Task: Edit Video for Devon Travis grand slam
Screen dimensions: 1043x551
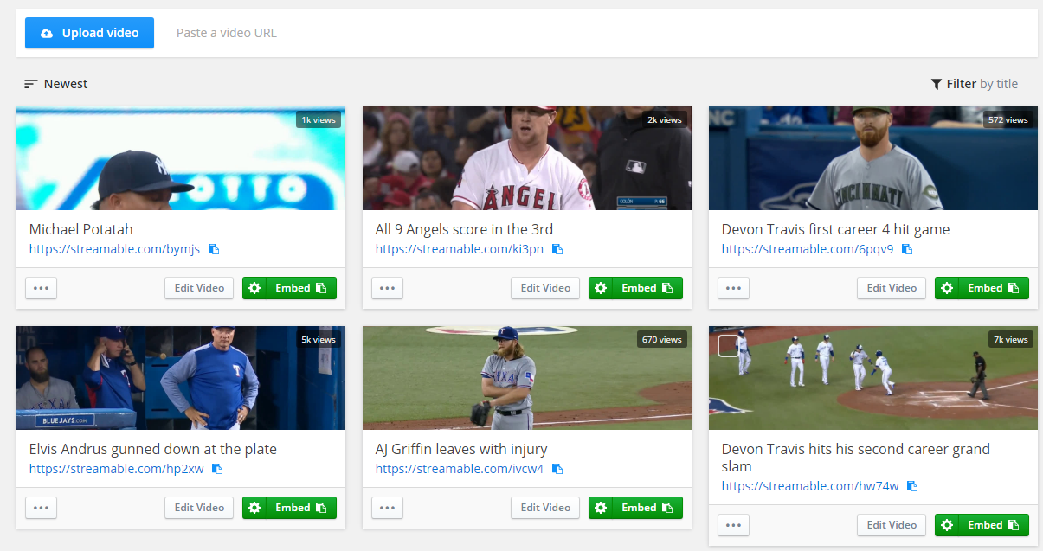Action: 892,525
